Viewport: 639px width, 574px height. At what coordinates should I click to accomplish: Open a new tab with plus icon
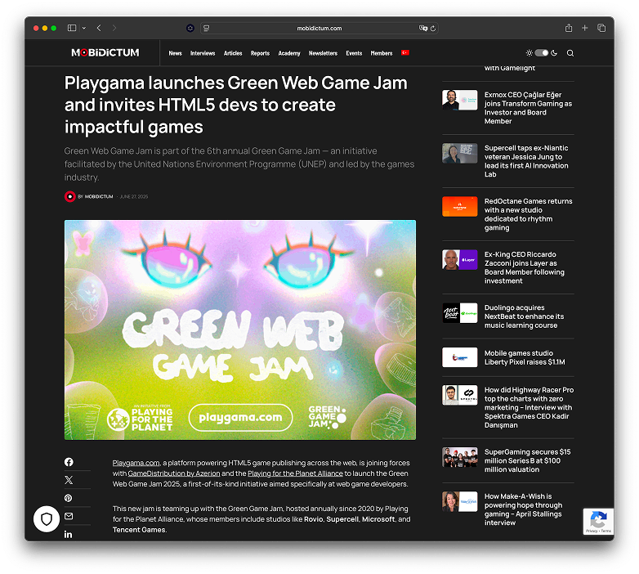click(585, 28)
